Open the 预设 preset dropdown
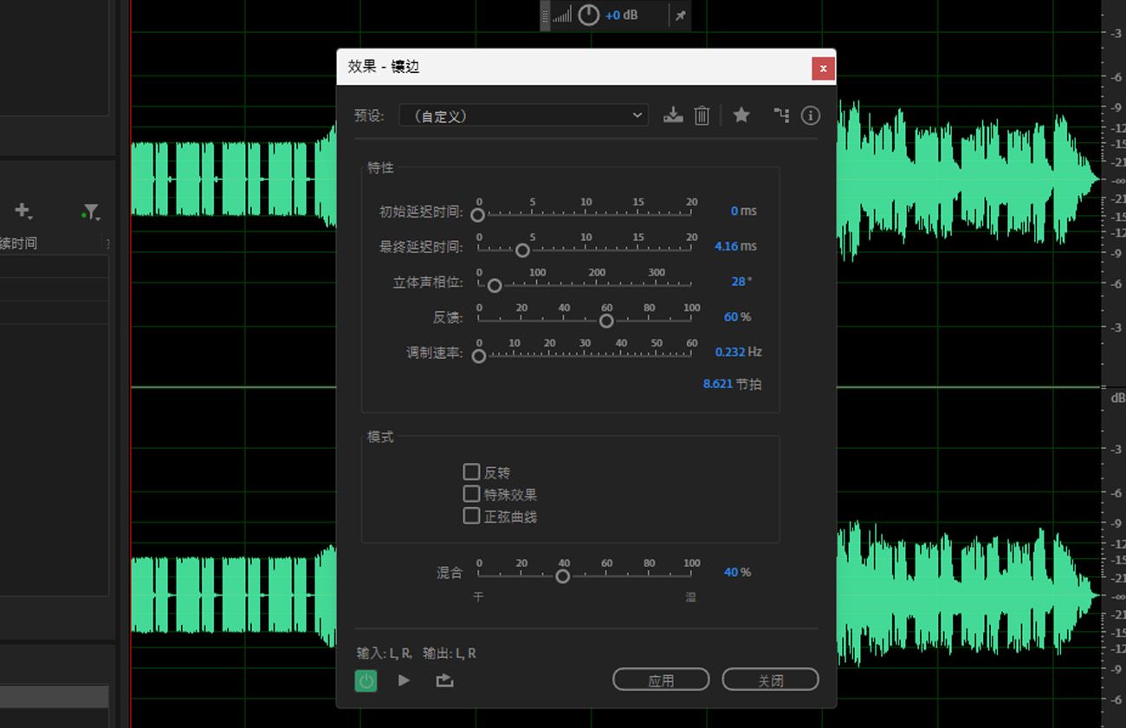This screenshot has height=728, width=1126. [x=523, y=115]
